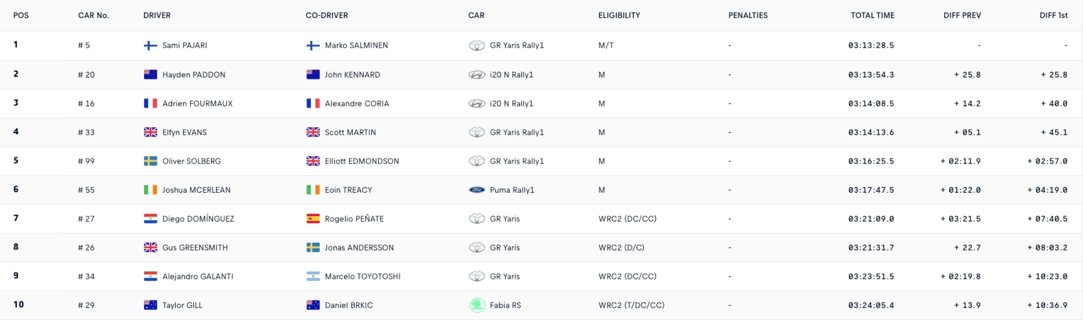Click the ELIGIBILITY column header
The image size is (1083, 320).
tap(619, 15)
